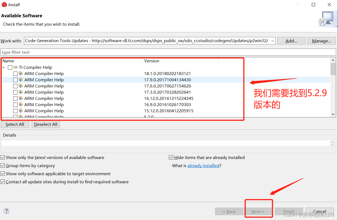Toggle Group items by category checkbox
The height and width of the screenshot is (220, 338).
click(3, 165)
